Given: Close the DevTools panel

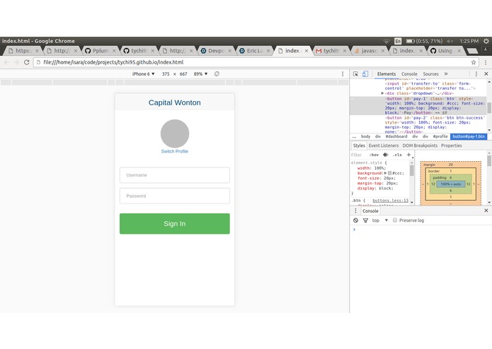Looking at the screenshot, I should coord(486,74).
